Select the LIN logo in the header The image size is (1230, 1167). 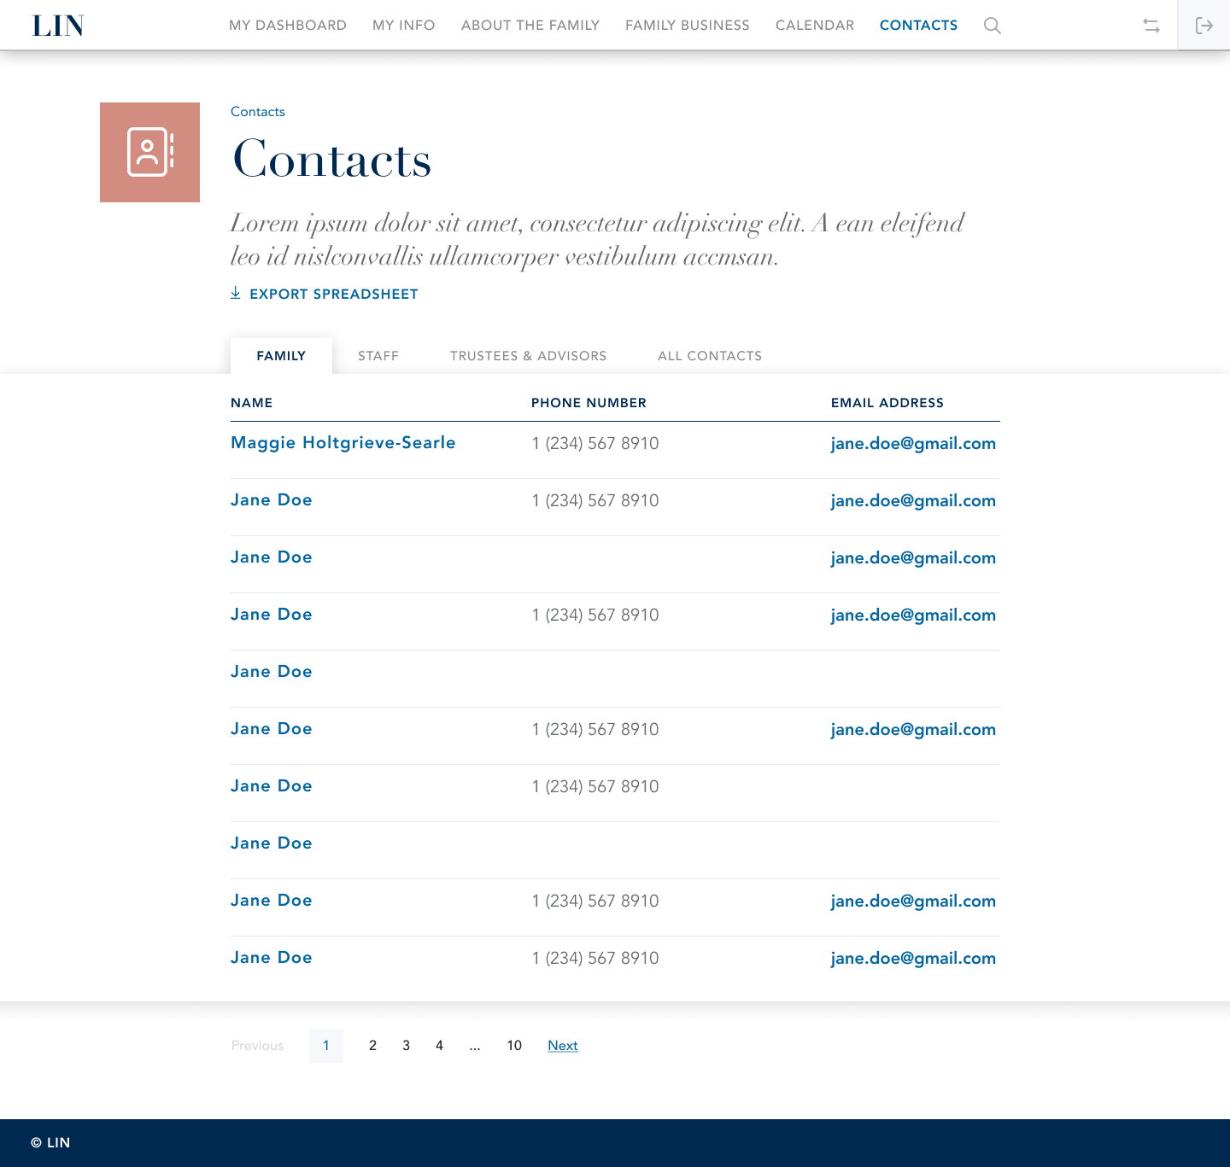pyautogui.click(x=57, y=25)
